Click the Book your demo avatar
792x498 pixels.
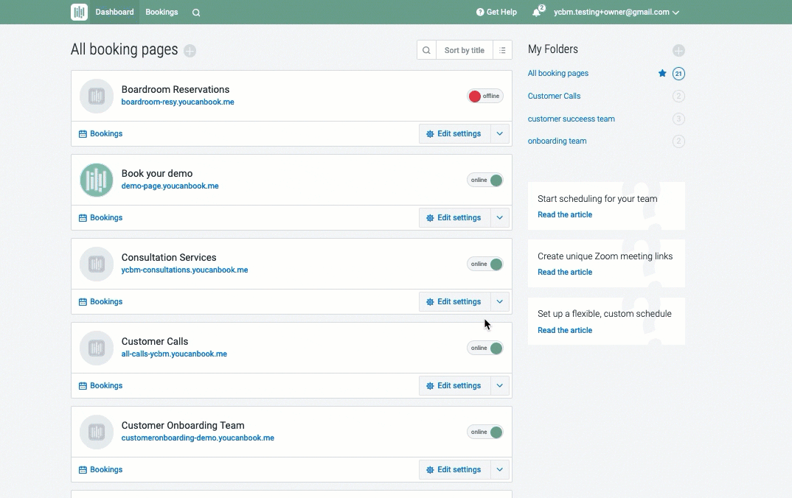97,180
